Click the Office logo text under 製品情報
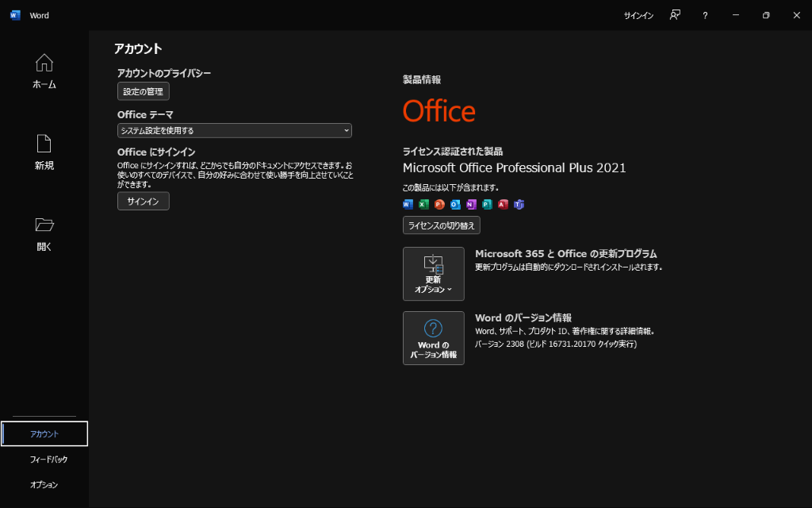The width and height of the screenshot is (812, 508). pyautogui.click(x=439, y=111)
